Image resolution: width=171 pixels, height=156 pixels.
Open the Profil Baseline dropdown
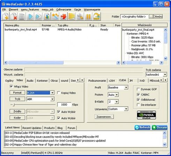click(x=126, y=87)
